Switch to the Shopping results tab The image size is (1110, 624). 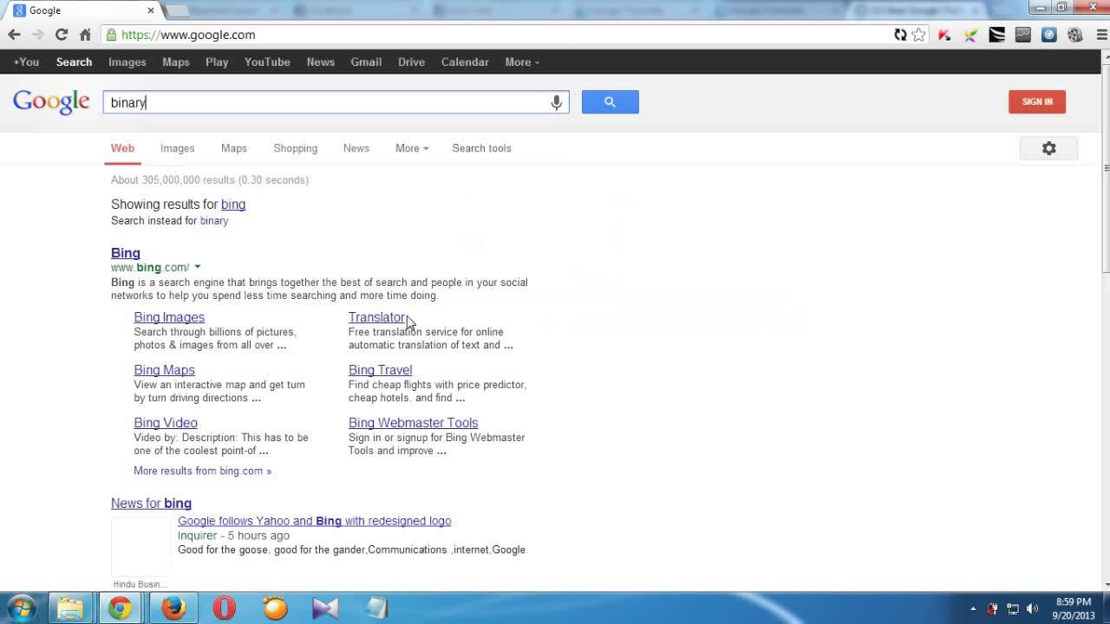click(x=295, y=148)
